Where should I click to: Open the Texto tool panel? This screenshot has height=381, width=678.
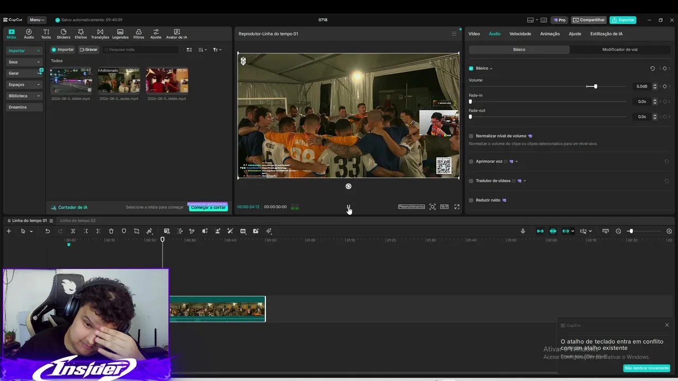click(46, 34)
